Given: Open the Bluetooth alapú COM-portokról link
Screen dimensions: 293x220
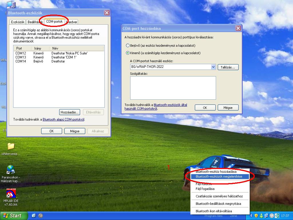Looking at the screenshot, I should 63,119.
